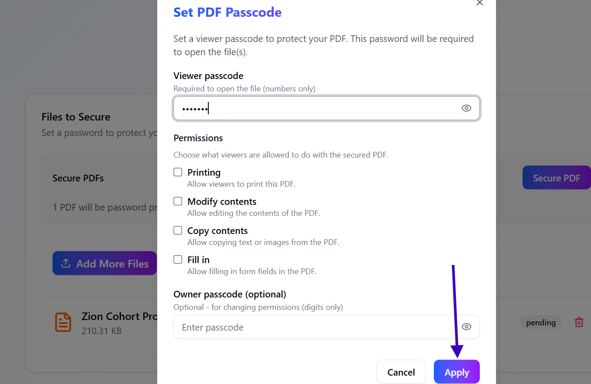
Task: Apply the passcode settings
Action: 456,372
